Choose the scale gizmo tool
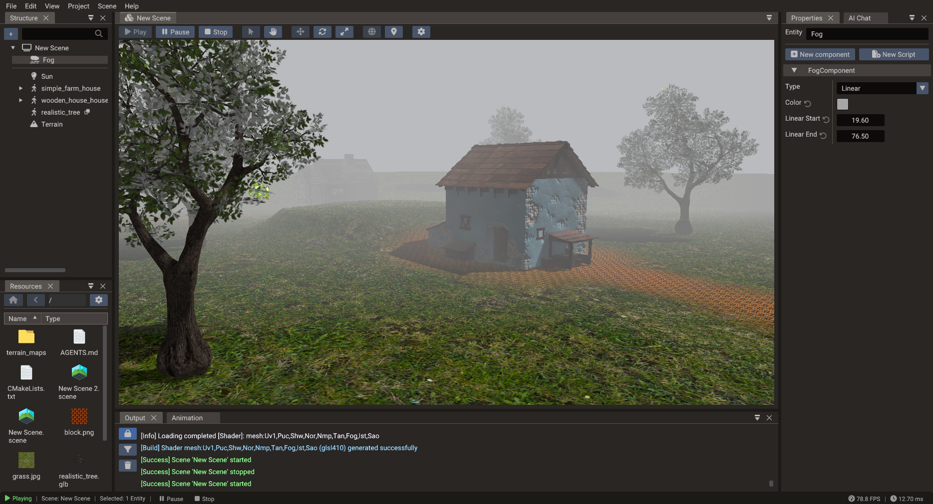This screenshot has height=504, width=933. pyautogui.click(x=344, y=32)
